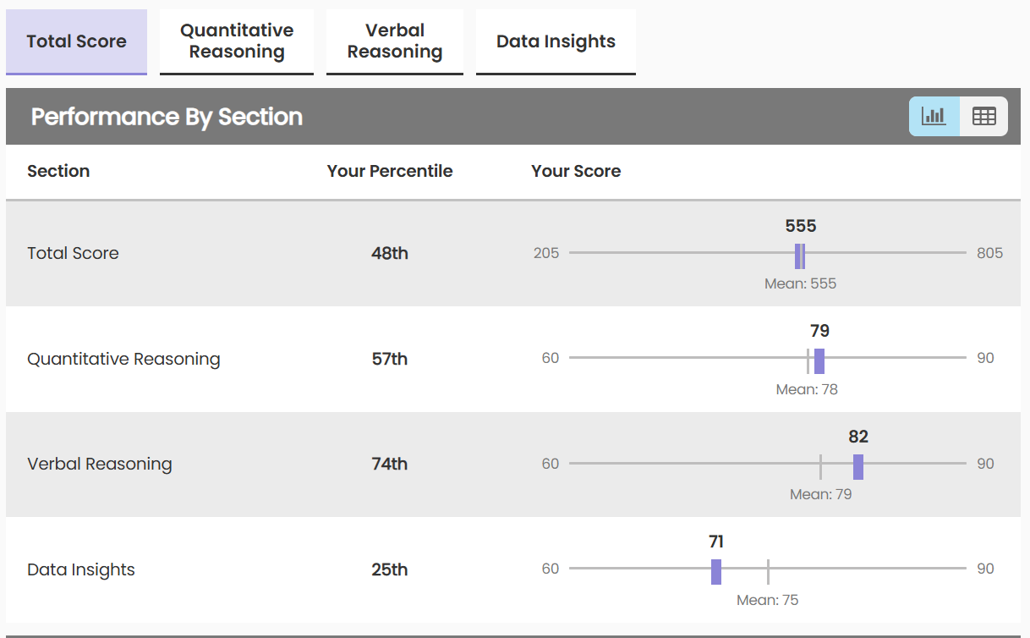Switch to table view icon

(983, 117)
